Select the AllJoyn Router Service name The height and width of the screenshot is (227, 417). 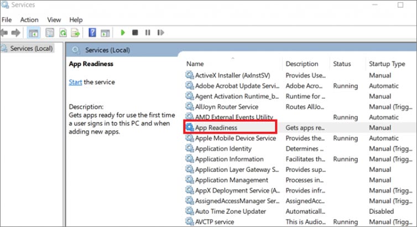coord(227,107)
